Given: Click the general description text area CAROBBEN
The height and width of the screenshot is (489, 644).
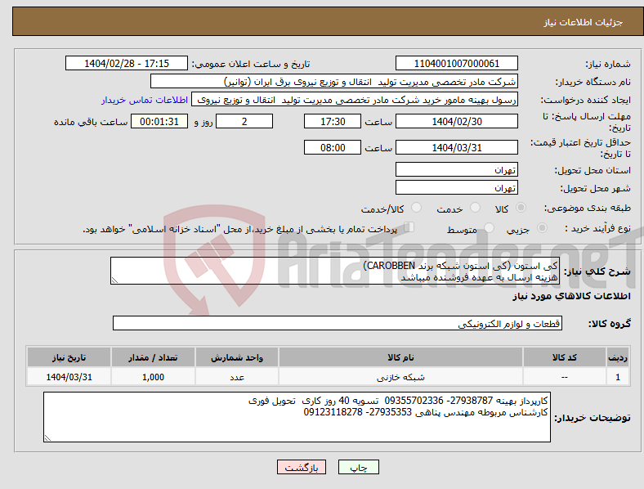Looking at the screenshot, I should point(335,271).
